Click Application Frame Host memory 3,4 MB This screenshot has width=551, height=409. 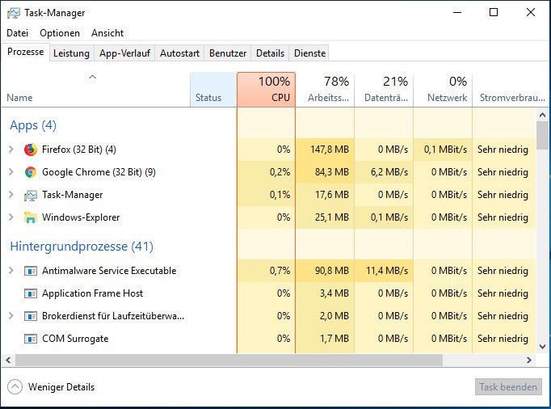(x=334, y=293)
